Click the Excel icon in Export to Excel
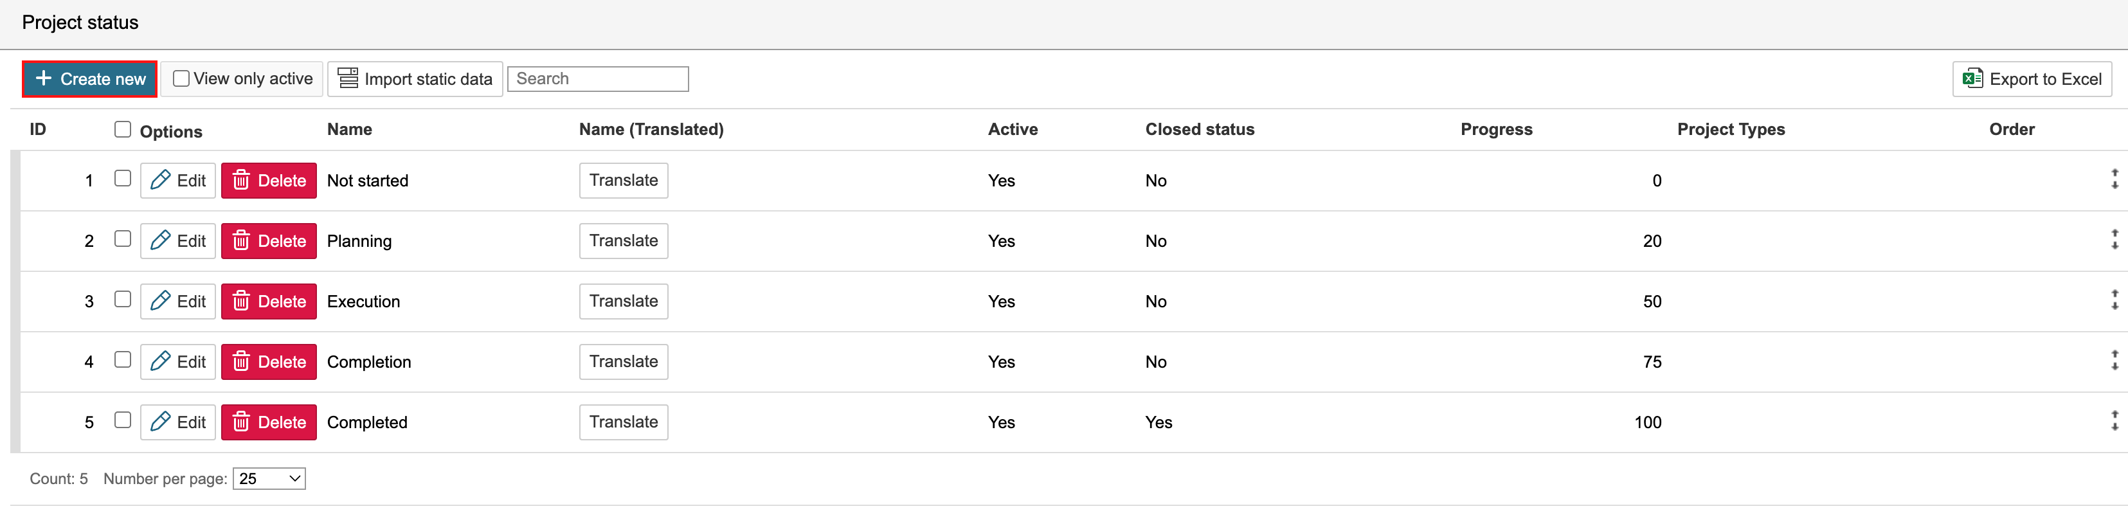This screenshot has height=513, width=2128. [1972, 78]
